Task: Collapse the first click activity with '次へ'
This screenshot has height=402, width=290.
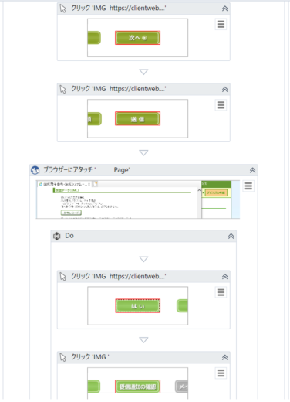Action: pyautogui.click(x=224, y=9)
